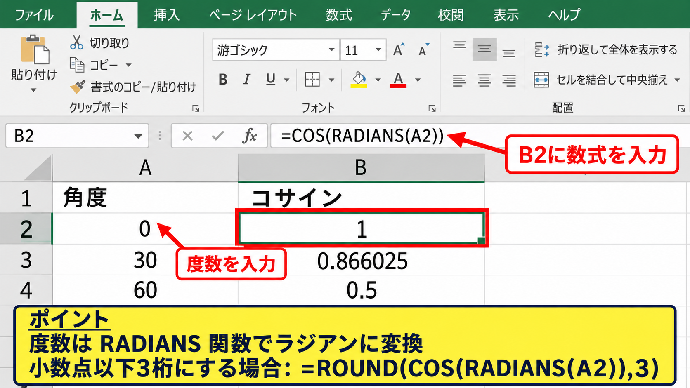
Task: Open the Copy dropdown arrow
Action: pos(128,65)
